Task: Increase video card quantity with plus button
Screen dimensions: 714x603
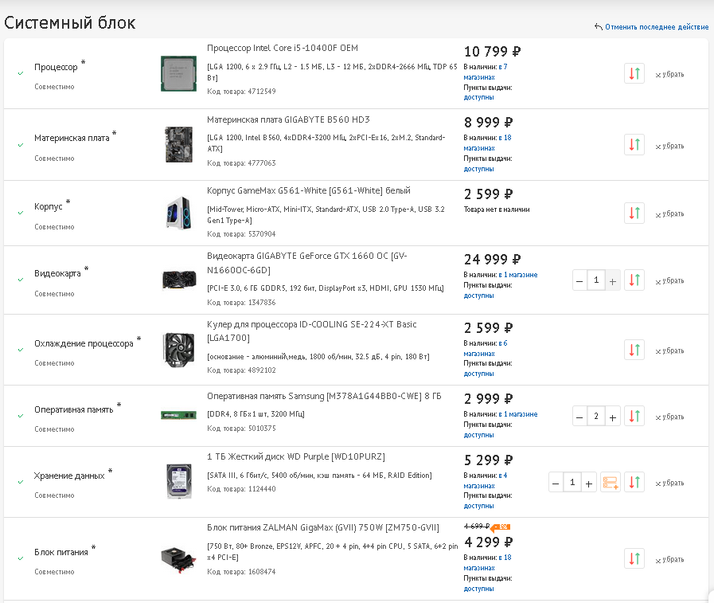Action: tap(613, 280)
